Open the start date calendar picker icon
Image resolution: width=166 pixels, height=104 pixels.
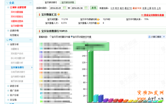click(65, 8)
